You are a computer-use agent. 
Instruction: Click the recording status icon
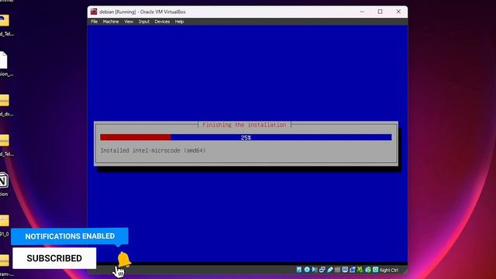(353, 270)
